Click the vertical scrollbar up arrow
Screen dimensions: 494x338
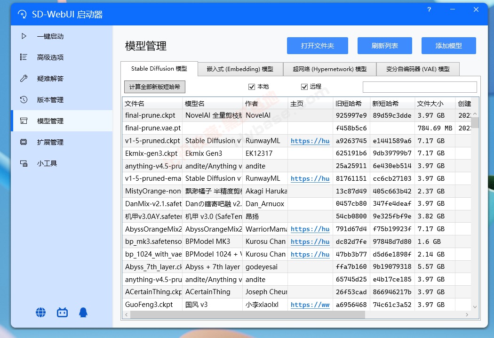(475, 113)
